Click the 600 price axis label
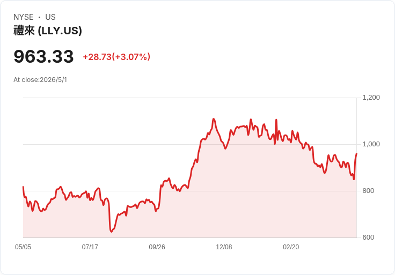The image size is (395, 275). click(x=368, y=237)
